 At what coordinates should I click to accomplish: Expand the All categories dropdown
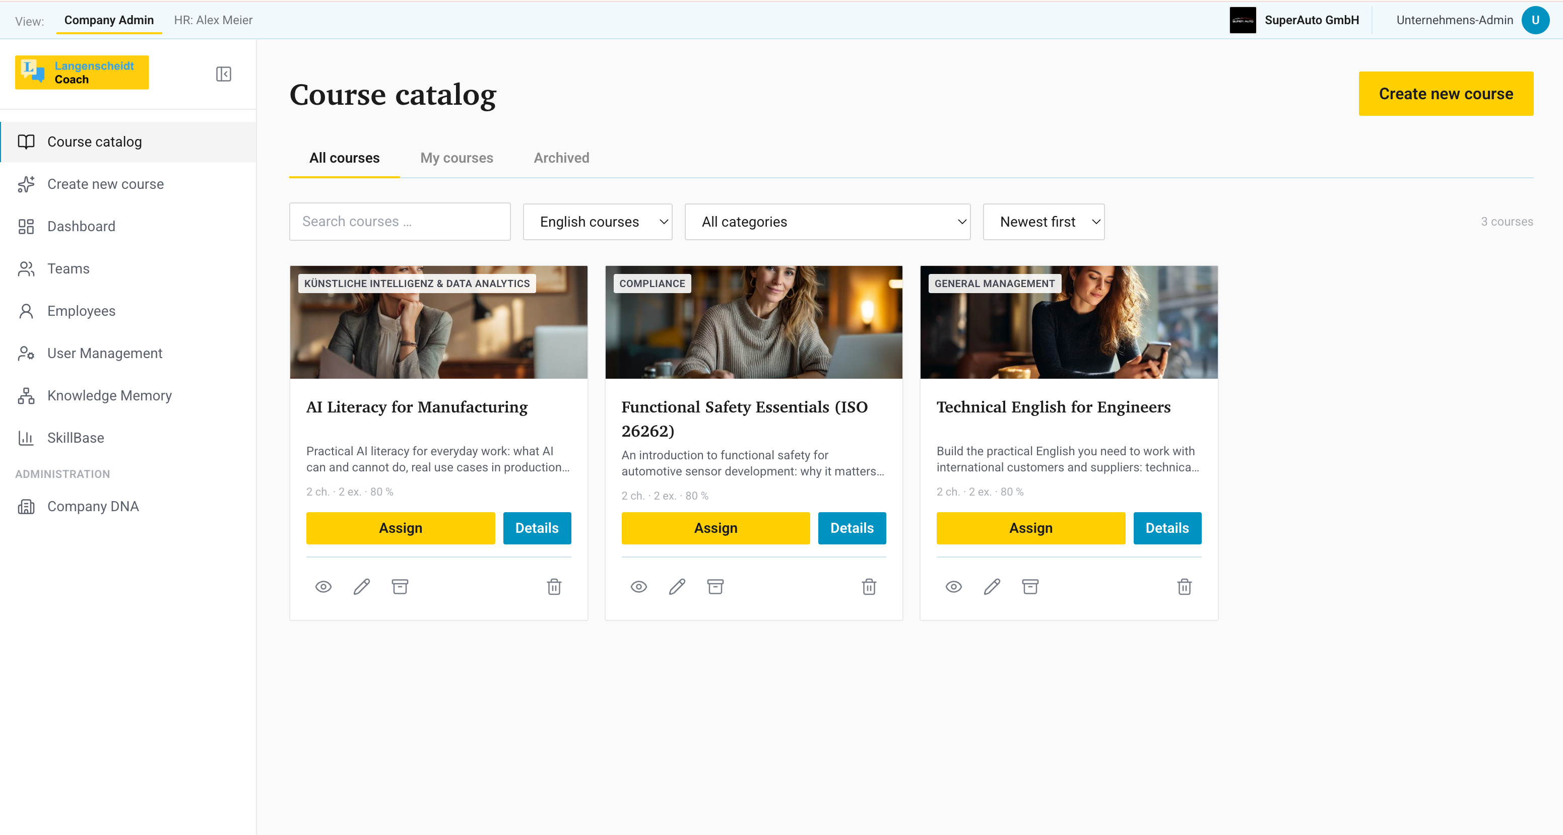coord(828,222)
